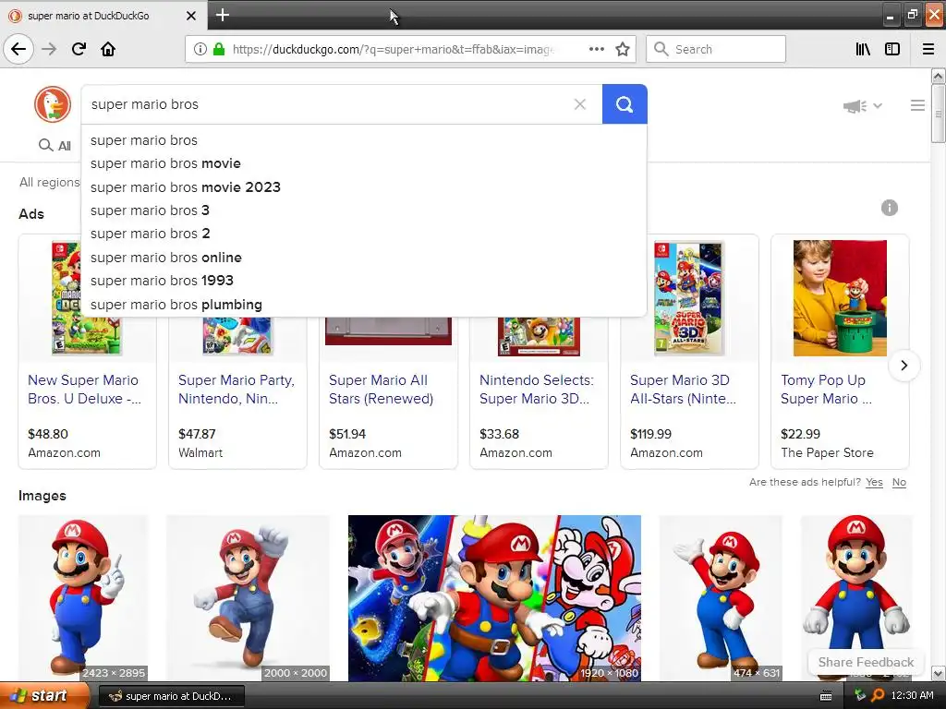Reload the current page
946x709 pixels.
tap(79, 49)
